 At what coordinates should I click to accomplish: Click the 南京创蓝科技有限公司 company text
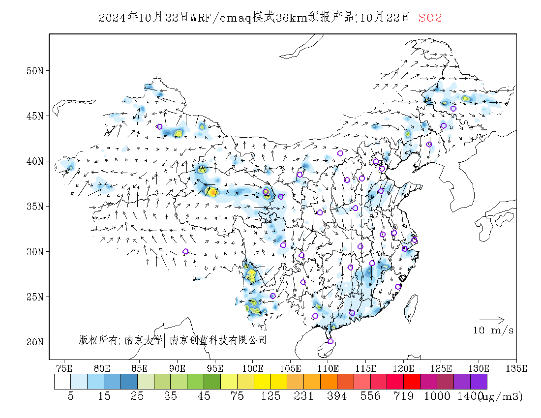click(x=218, y=340)
